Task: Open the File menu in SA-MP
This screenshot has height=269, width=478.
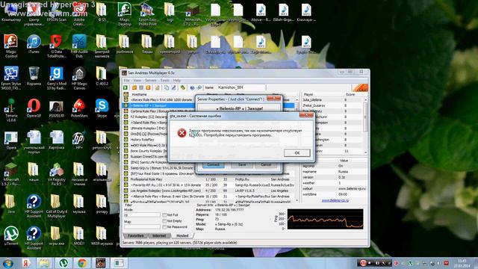Action: pyautogui.click(x=126, y=81)
